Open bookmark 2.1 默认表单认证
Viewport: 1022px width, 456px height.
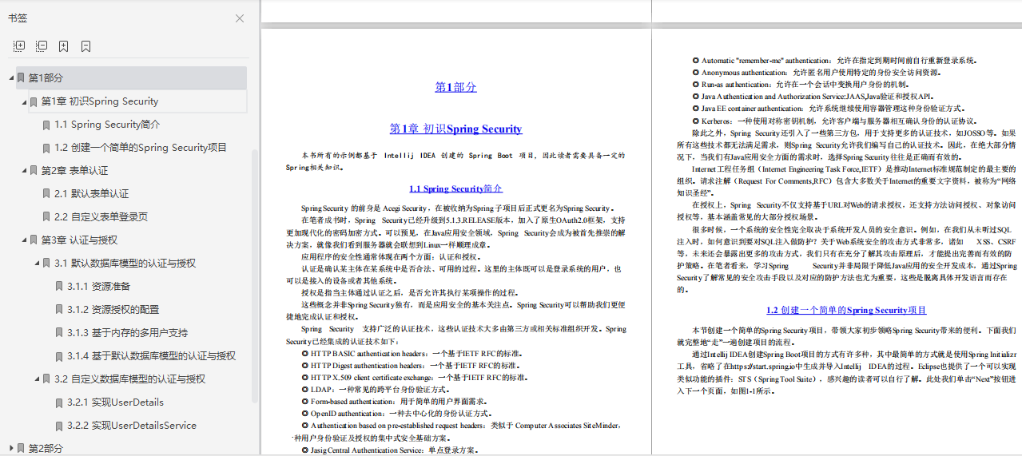tap(91, 194)
